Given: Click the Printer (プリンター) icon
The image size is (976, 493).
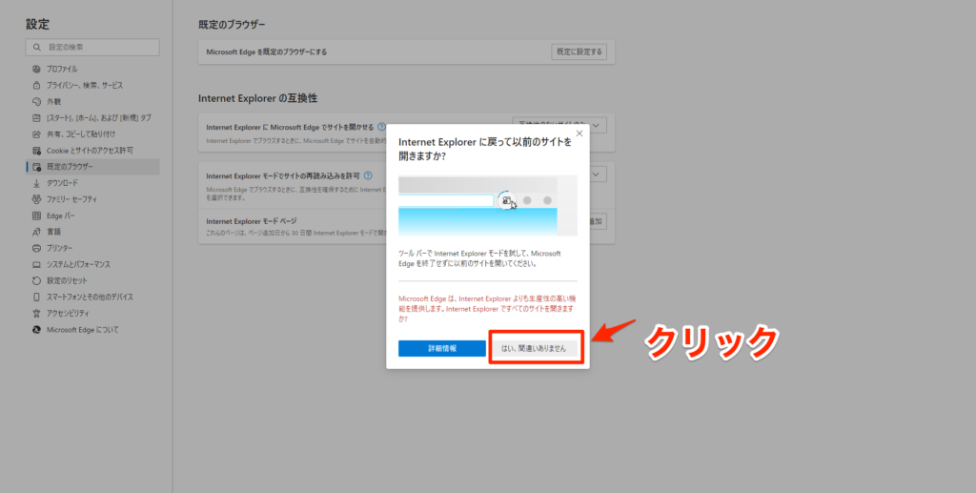Looking at the screenshot, I should pos(36,248).
